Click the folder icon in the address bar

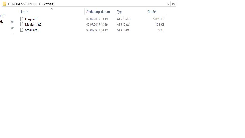pyautogui.click(x=4, y=4)
